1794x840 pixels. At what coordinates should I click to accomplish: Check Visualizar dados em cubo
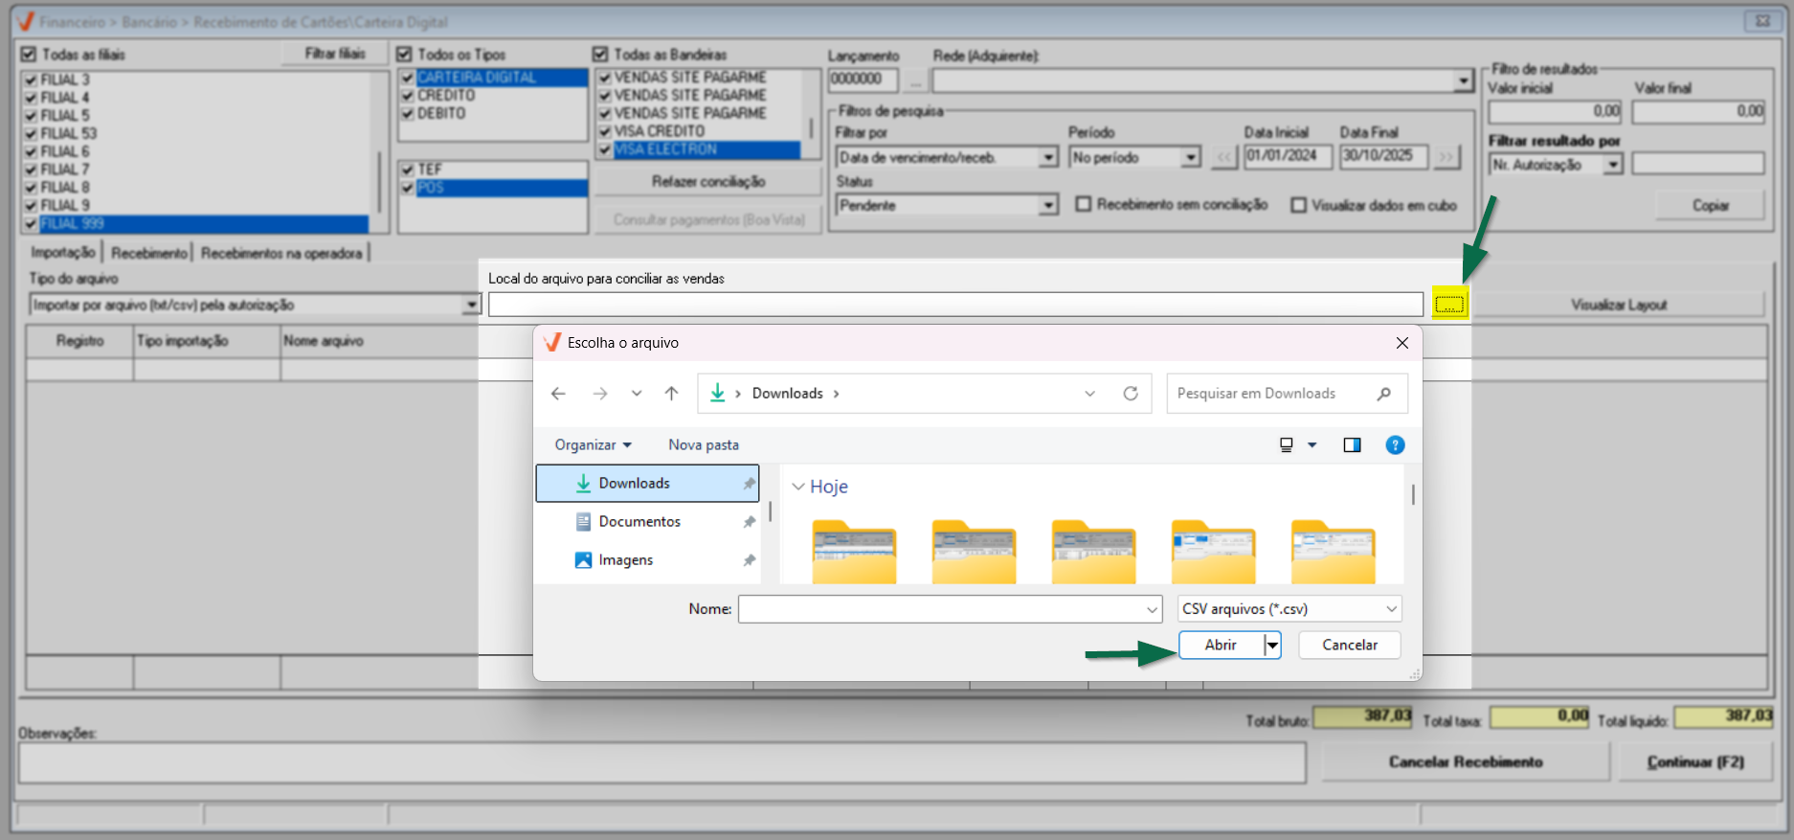click(1298, 205)
